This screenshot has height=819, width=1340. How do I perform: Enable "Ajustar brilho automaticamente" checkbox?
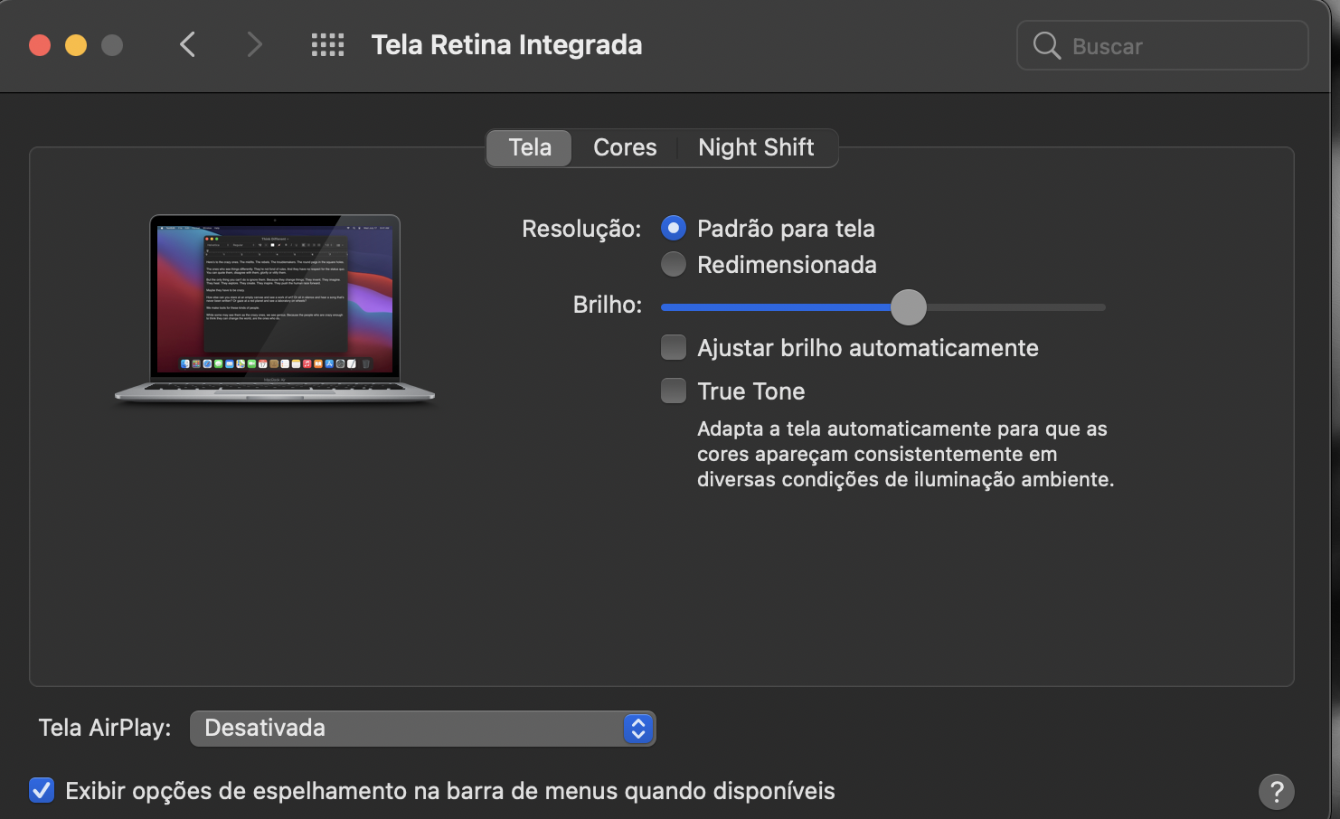[674, 348]
